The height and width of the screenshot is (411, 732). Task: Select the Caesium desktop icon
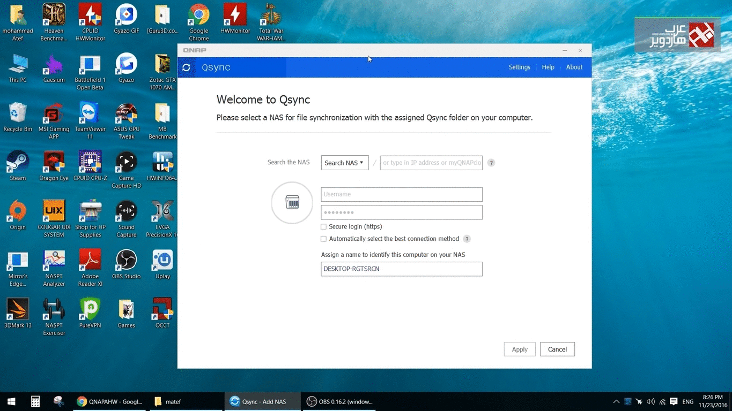click(54, 68)
